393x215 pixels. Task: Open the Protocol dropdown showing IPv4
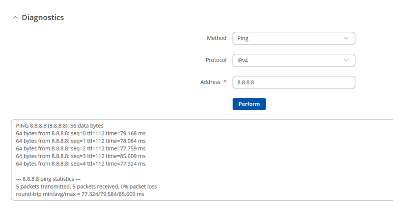(x=293, y=60)
